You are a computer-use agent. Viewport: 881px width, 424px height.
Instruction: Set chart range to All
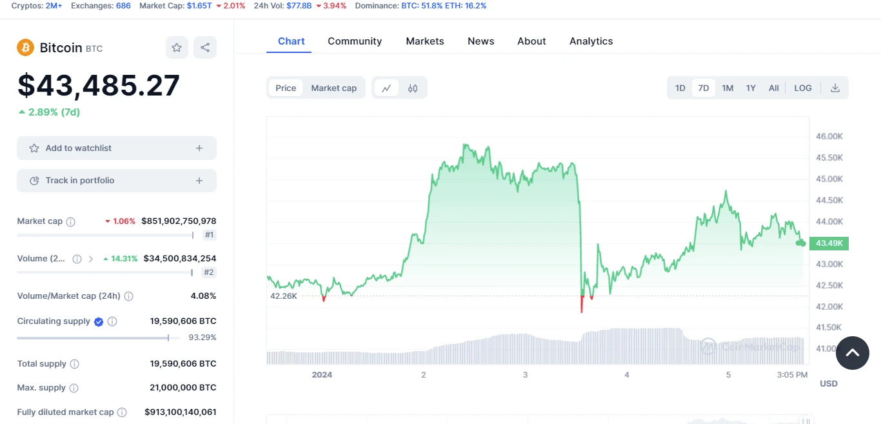[x=774, y=88]
